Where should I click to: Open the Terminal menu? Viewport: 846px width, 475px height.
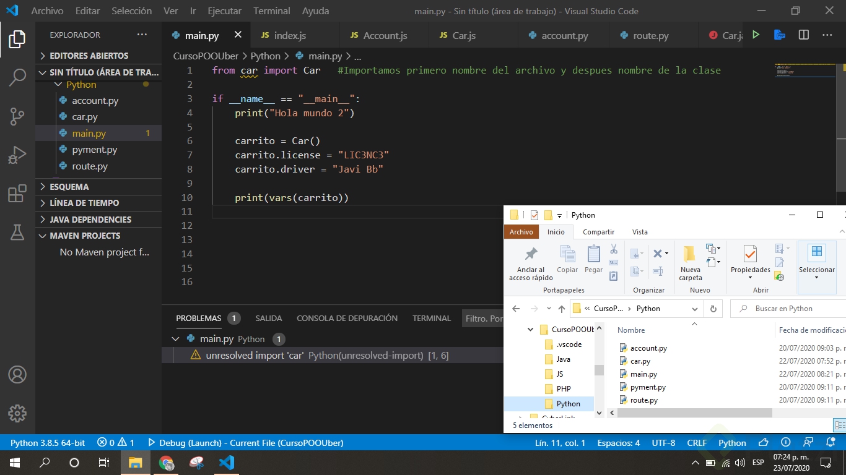pos(271,11)
